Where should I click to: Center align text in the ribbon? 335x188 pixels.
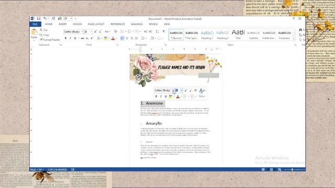click(x=127, y=38)
